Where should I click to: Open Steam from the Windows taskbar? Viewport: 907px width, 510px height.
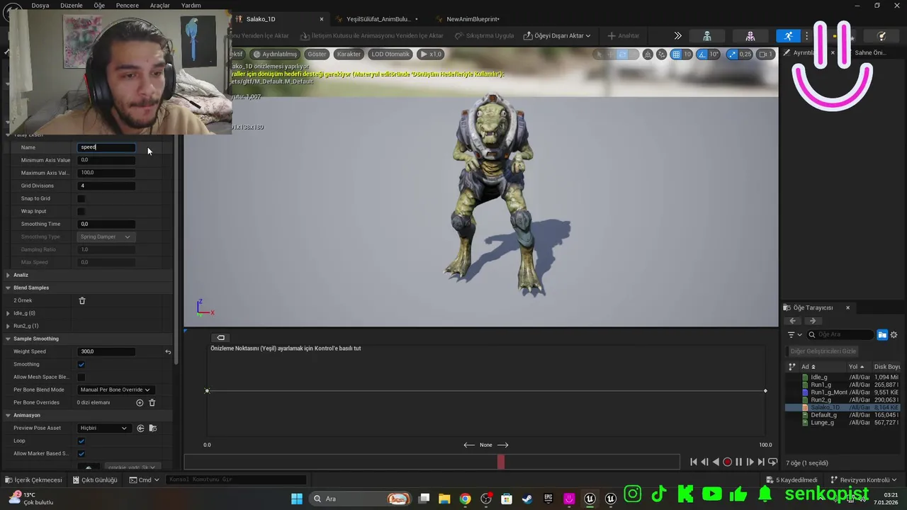point(527,499)
